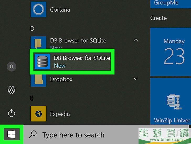Click the letter E section header
191x144 pixels.
(x=32, y=98)
